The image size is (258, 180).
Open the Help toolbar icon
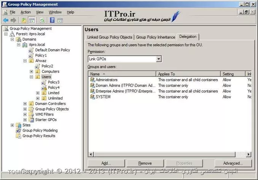tap(52, 21)
